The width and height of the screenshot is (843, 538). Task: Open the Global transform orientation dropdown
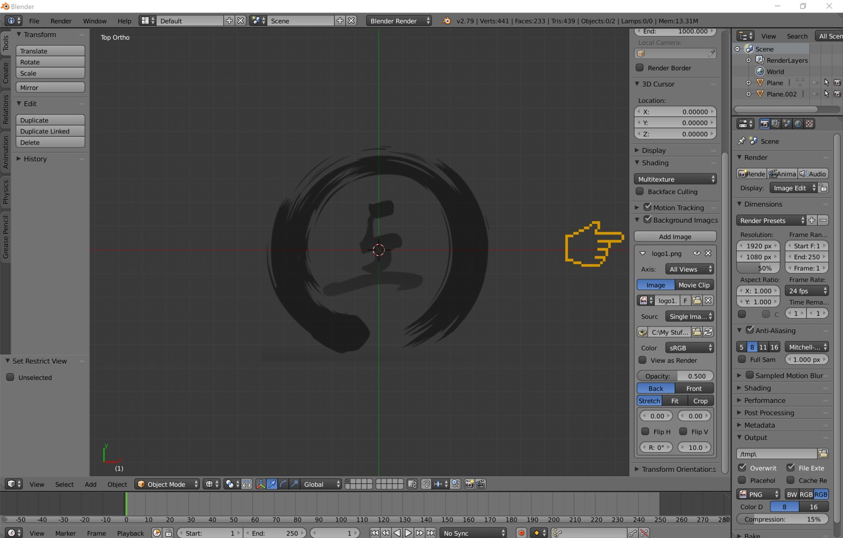point(322,484)
